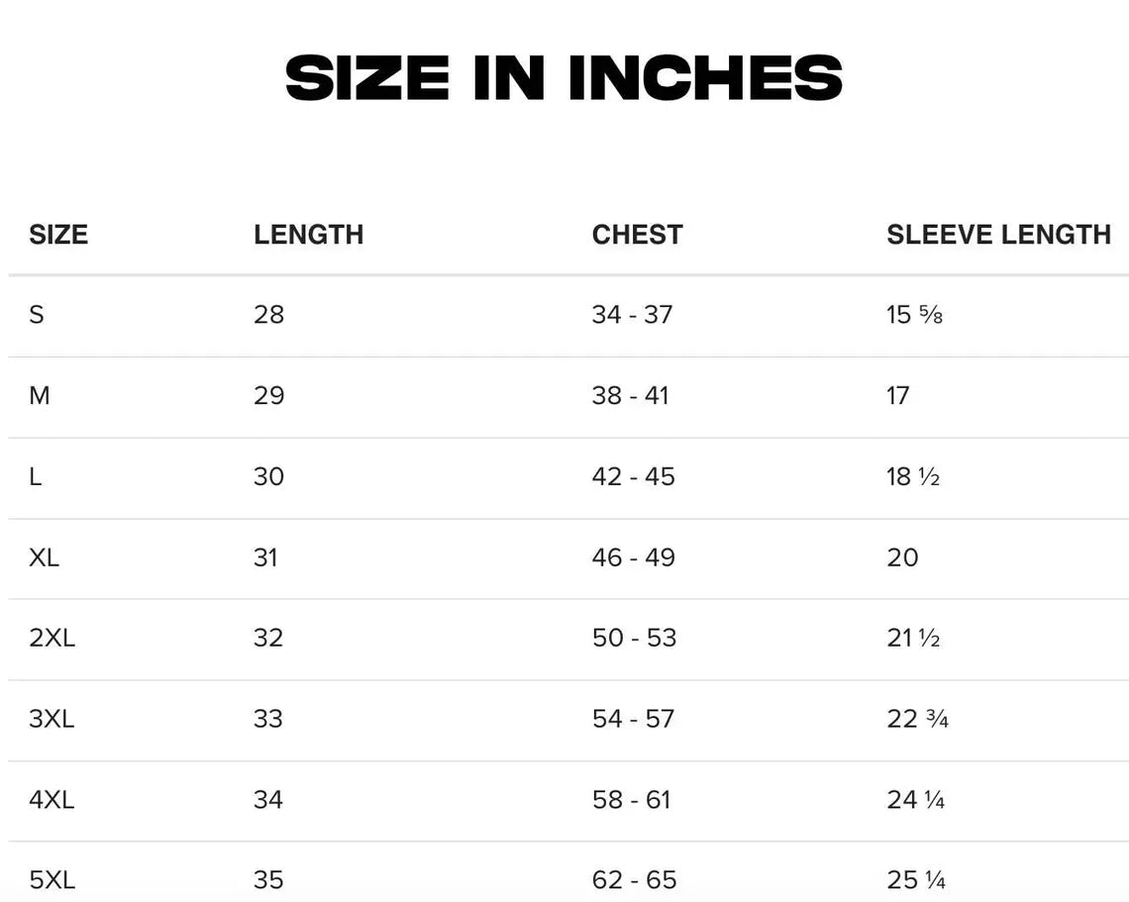This screenshot has height=902, width=1129.
Task: Select the M size row label
Action: [x=40, y=396]
